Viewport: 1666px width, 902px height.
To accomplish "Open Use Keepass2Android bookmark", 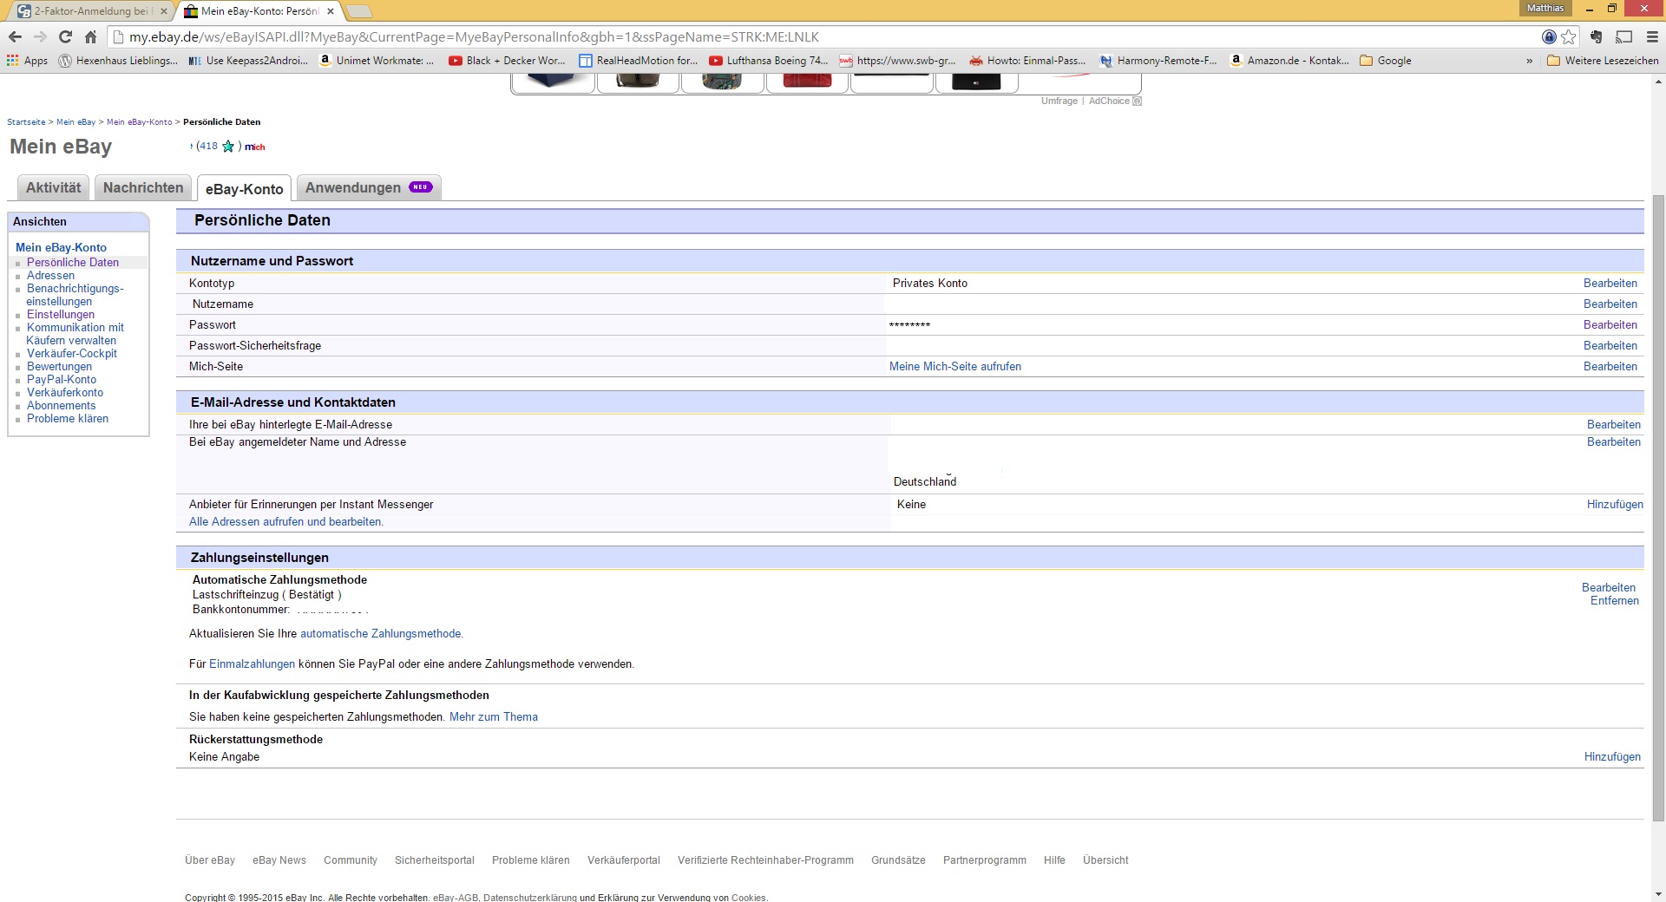I will coord(248,61).
